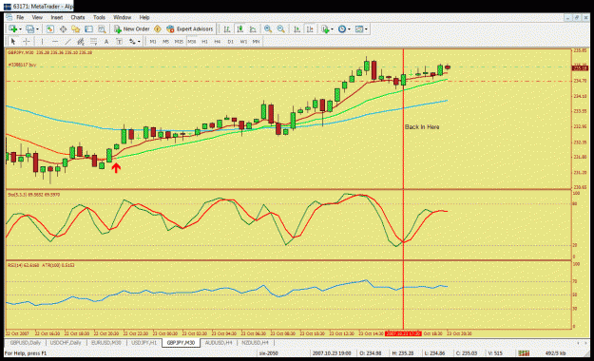This screenshot has width=594, height=361.
Task: Expand the New Chart dropdown arrow
Action: pos(20,29)
